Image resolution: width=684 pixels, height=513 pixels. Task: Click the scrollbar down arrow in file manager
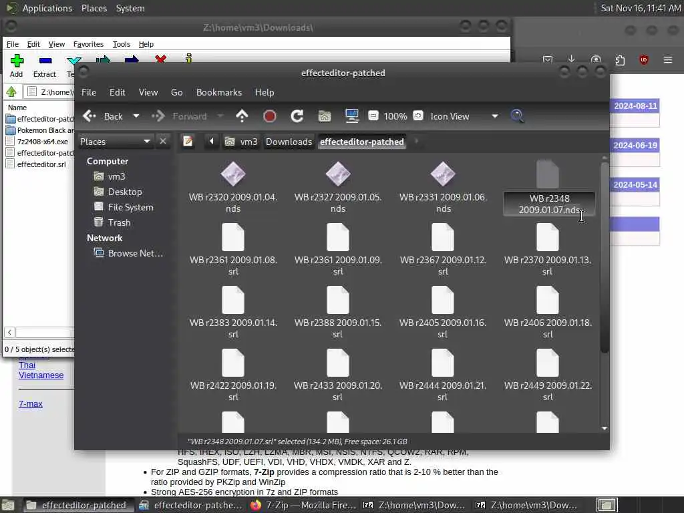coord(604,428)
